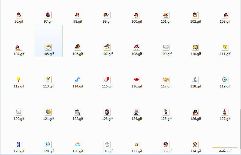Click the 126.gif file name text
Screen dimensions: 241x155
point(195,119)
